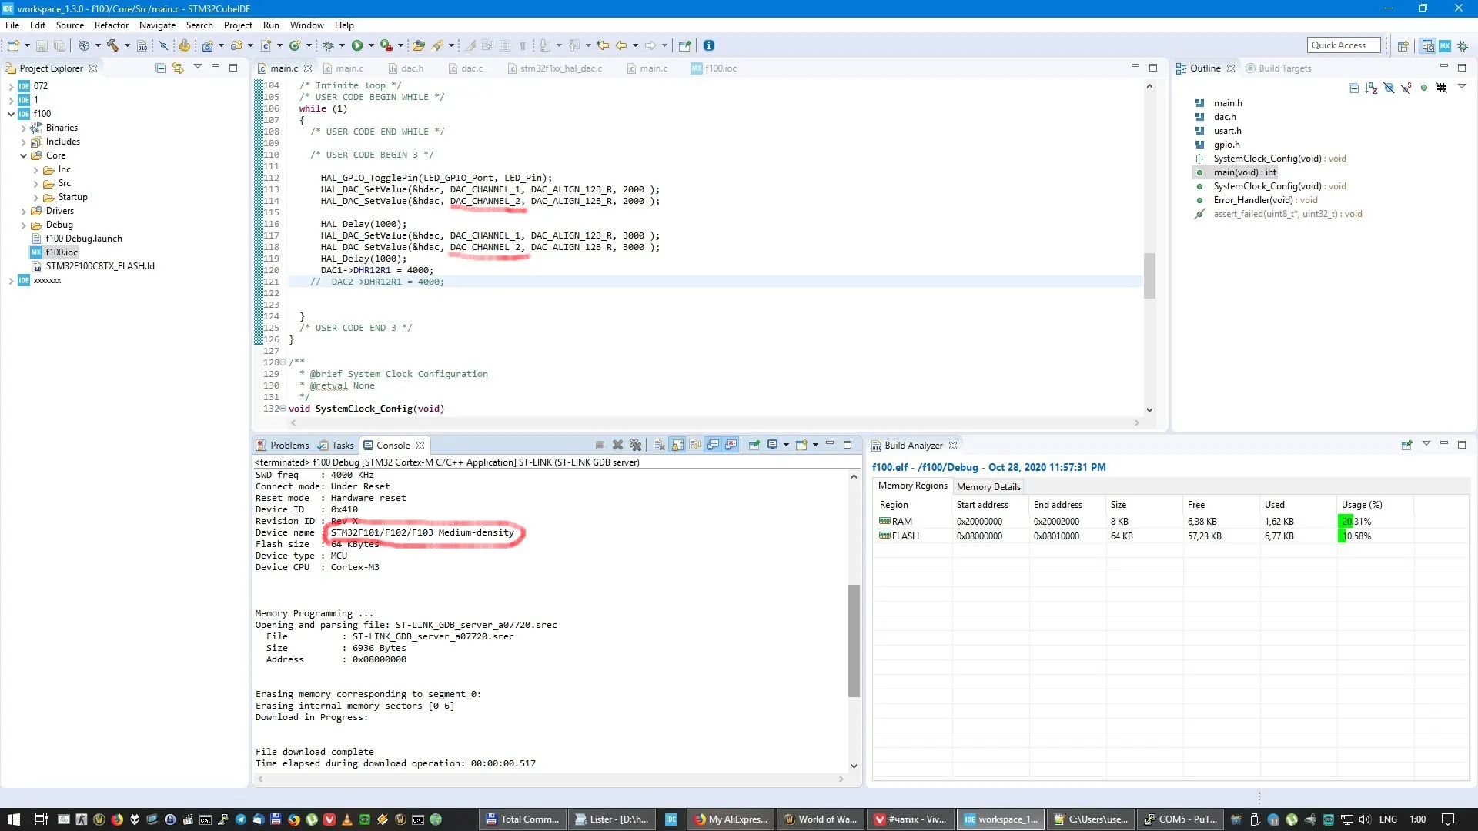Click the Debug bug icon
This screenshot has height=831, width=1478.
(328, 45)
